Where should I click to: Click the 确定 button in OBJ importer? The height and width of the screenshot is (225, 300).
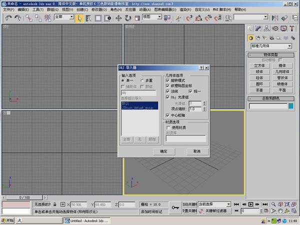point(164,151)
